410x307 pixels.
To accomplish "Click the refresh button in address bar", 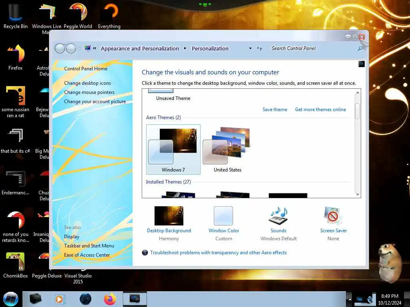I will (x=259, y=48).
